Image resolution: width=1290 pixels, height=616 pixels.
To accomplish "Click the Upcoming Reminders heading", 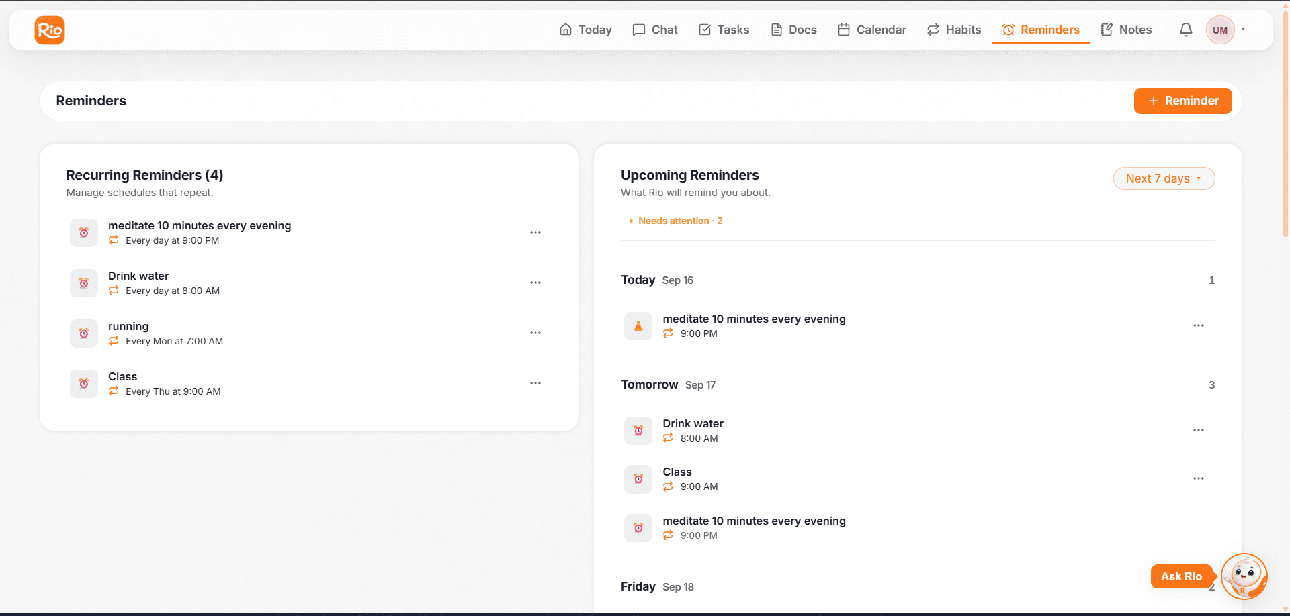I will pos(690,175).
